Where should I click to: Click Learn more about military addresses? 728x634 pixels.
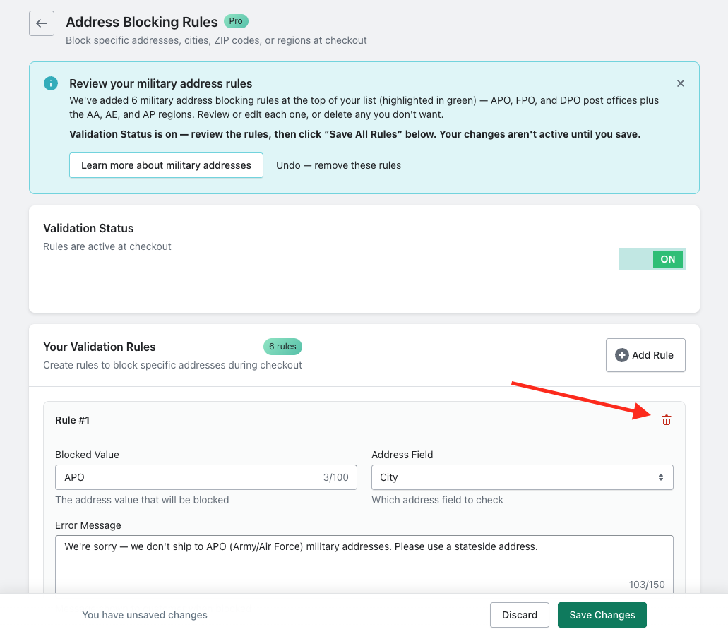coord(166,165)
